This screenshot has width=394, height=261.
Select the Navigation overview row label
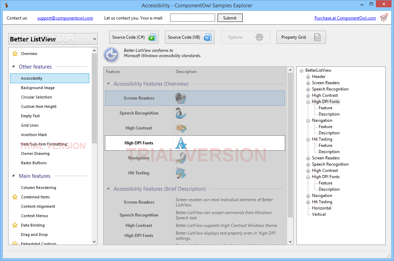tap(139, 158)
